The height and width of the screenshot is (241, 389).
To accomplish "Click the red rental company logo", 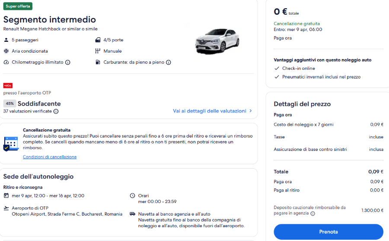I will (x=8, y=86).
